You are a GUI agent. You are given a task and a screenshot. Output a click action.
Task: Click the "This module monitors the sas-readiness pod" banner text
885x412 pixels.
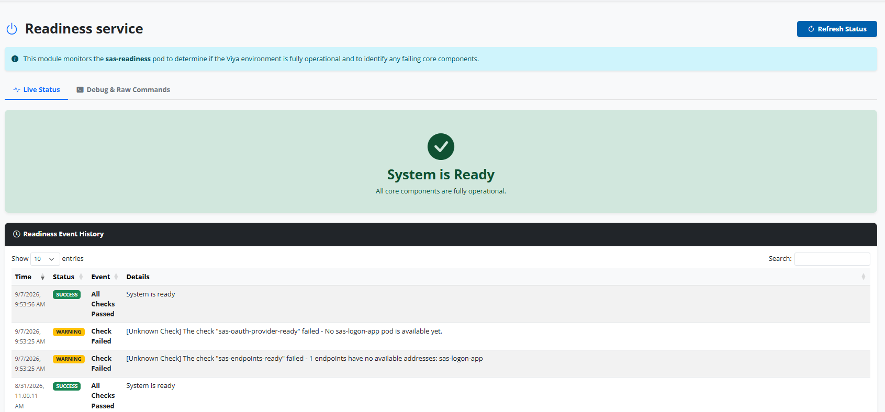point(251,59)
